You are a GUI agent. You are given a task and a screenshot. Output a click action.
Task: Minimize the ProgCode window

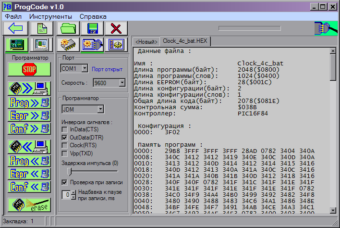[x=314, y=7]
